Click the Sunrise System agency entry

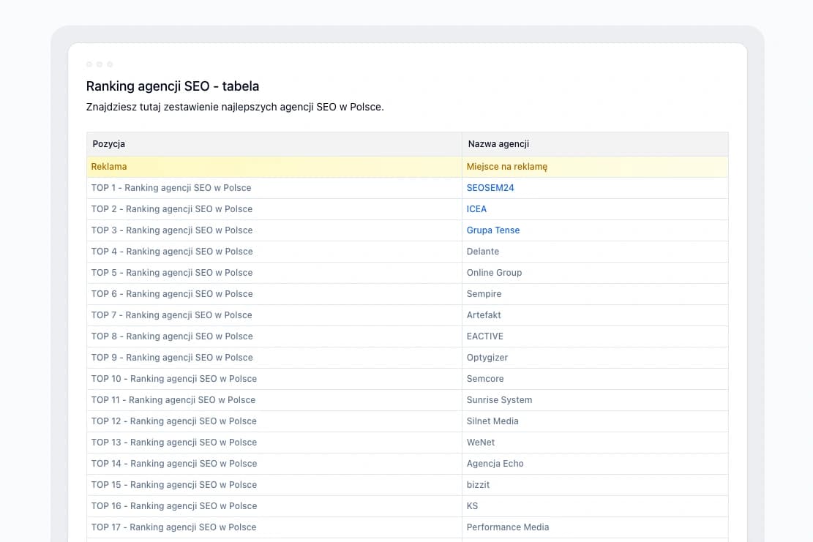499,400
